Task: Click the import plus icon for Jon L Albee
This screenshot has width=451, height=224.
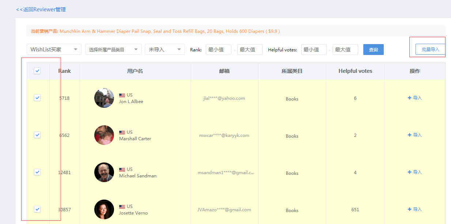Action: pos(410,98)
